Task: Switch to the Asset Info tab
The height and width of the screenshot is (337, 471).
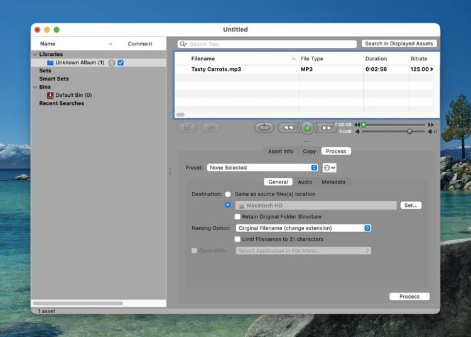Action: coord(280,152)
